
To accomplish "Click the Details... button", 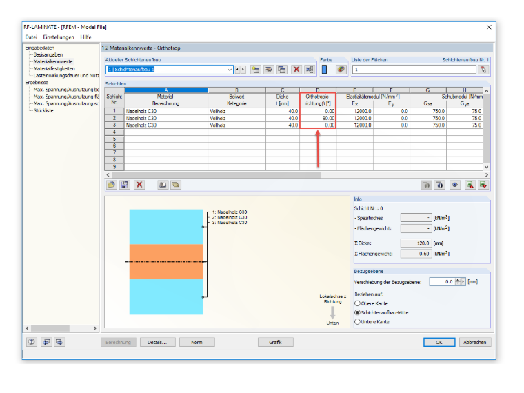I will (x=157, y=342).
